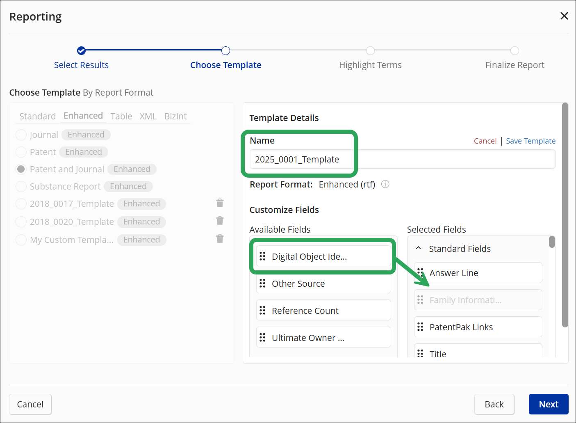The width and height of the screenshot is (576, 423).
Task: Delete the 2018_0020_Template using trash icon
Action: [220, 221]
